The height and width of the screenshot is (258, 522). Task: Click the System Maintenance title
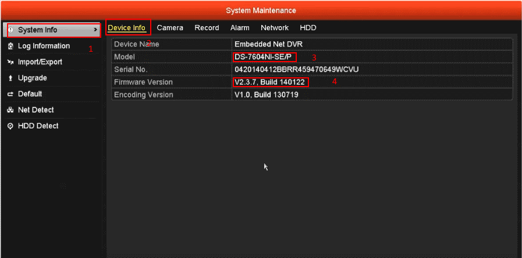261,10
